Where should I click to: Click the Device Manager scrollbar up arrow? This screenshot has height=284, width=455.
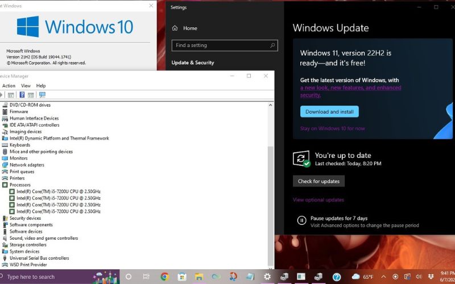pyautogui.click(x=271, y=105)
